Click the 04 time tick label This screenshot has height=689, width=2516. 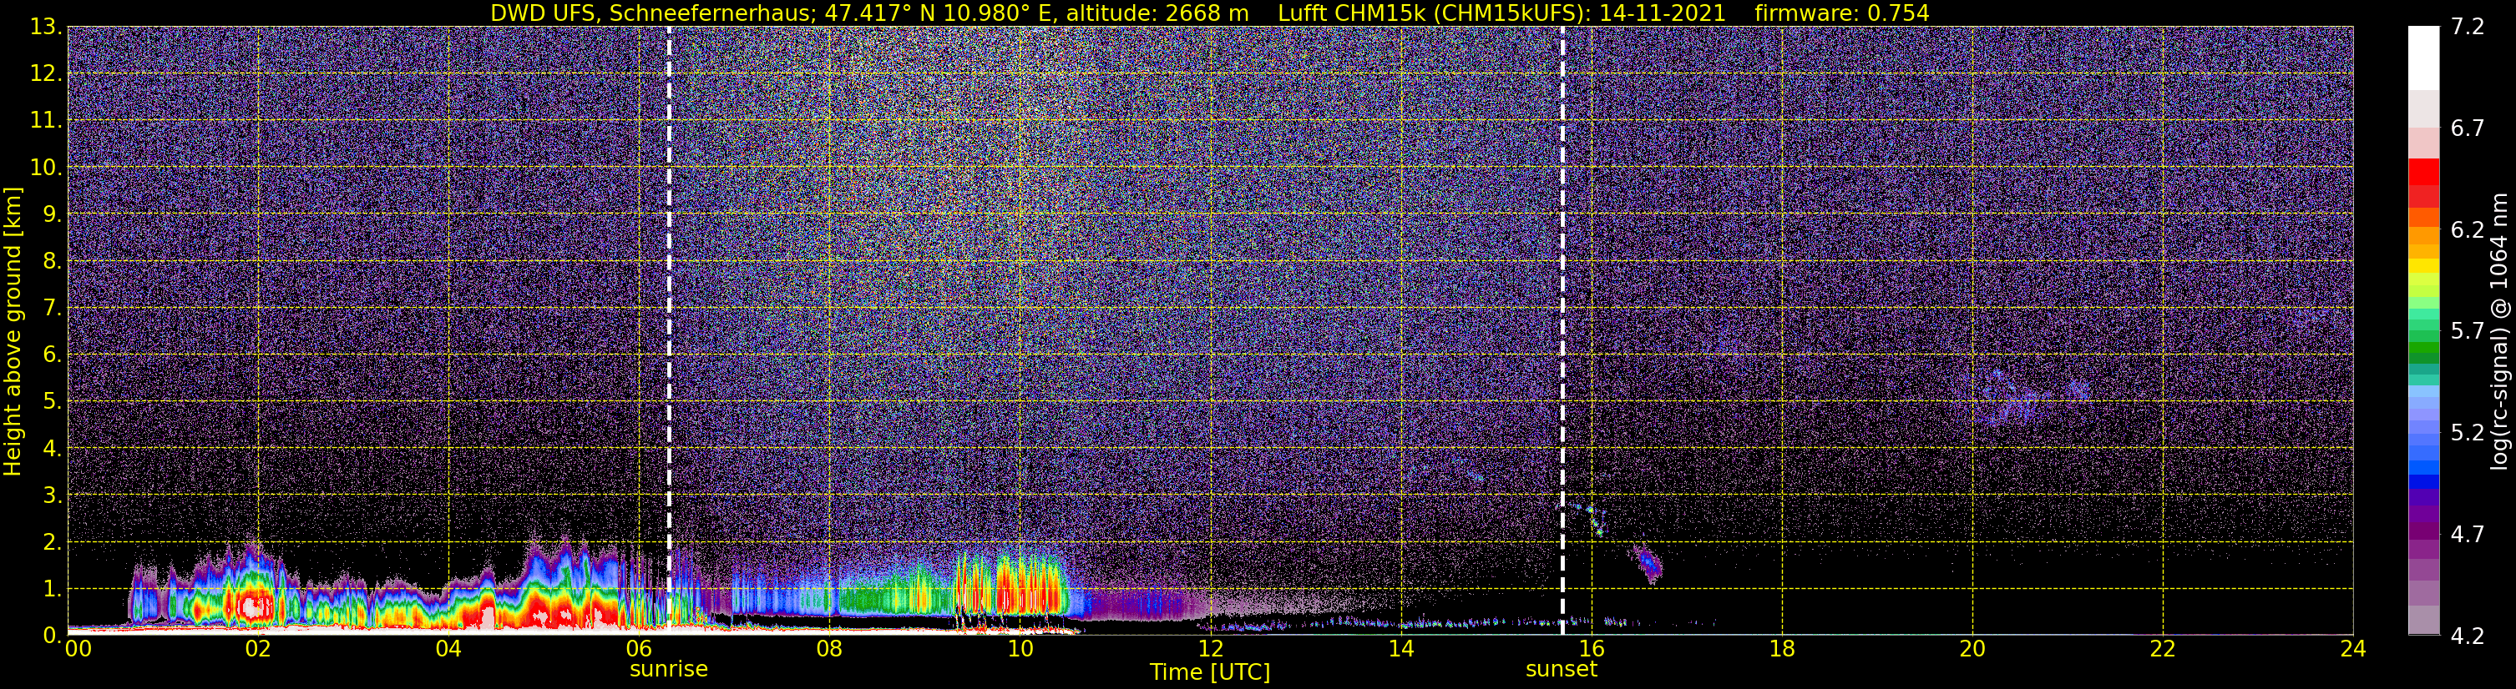448,649
